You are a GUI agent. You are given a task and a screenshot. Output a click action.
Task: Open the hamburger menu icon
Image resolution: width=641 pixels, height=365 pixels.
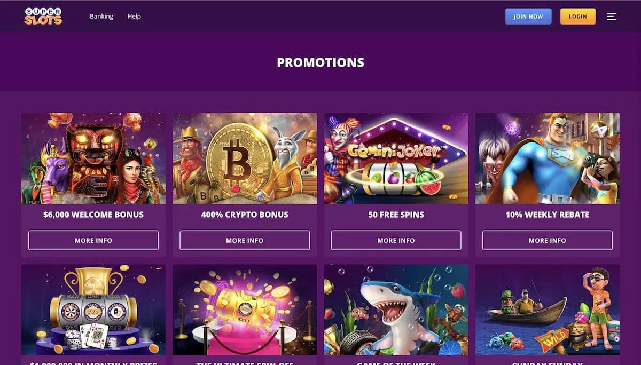(612, 17)
